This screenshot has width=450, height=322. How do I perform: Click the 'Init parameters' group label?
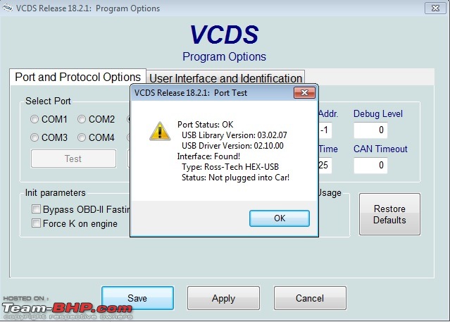pyautogui.click(x=56, y=192)
